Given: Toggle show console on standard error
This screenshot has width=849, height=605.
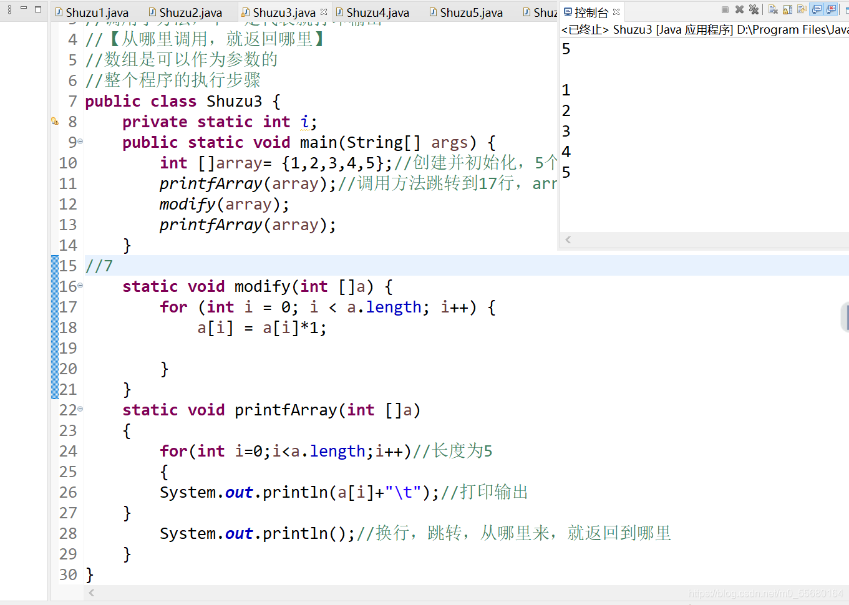Looking at the screenshot, I should pyautogui.click(x=832, y=10).
